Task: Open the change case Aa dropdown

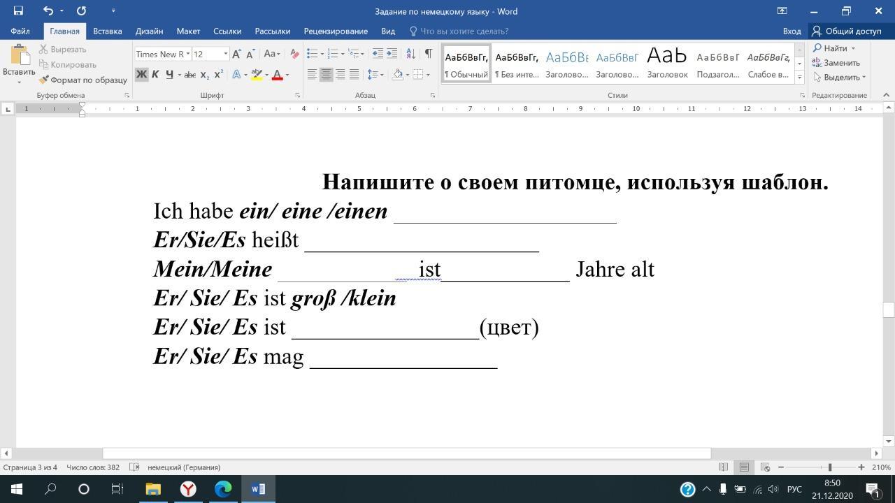Action: coord(271,54)
